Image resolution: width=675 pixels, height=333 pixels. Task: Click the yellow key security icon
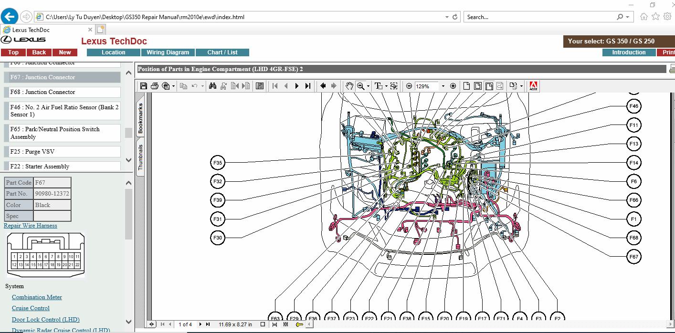(299, 324)
